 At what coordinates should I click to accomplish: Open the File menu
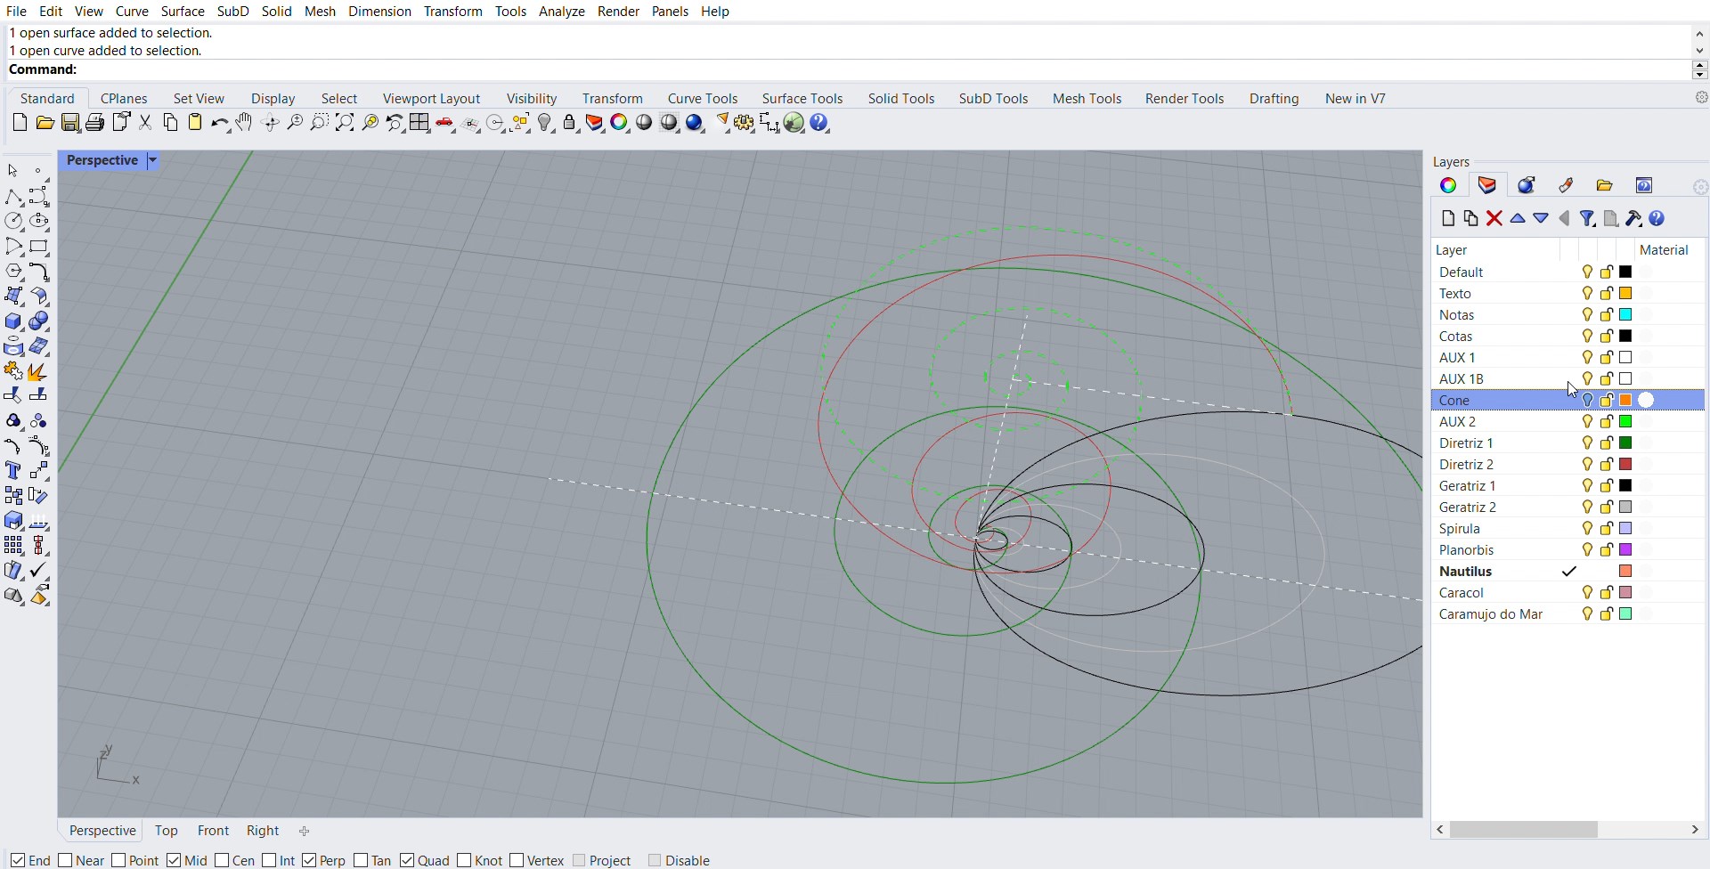point(16,12)
